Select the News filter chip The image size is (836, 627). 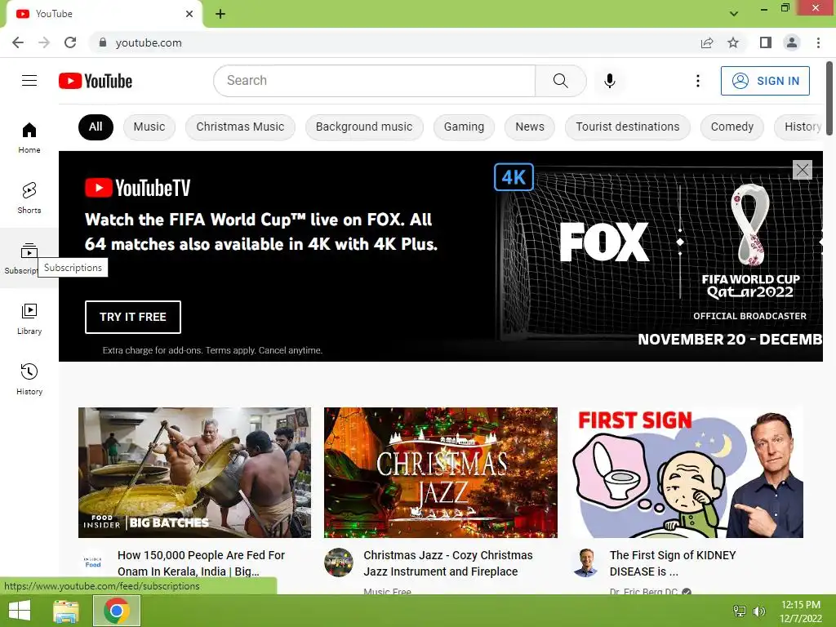(529, 127)
